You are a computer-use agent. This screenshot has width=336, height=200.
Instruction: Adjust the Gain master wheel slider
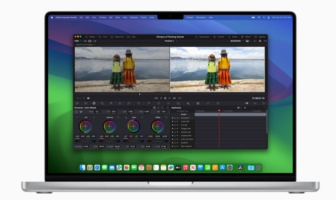point(134,141)
